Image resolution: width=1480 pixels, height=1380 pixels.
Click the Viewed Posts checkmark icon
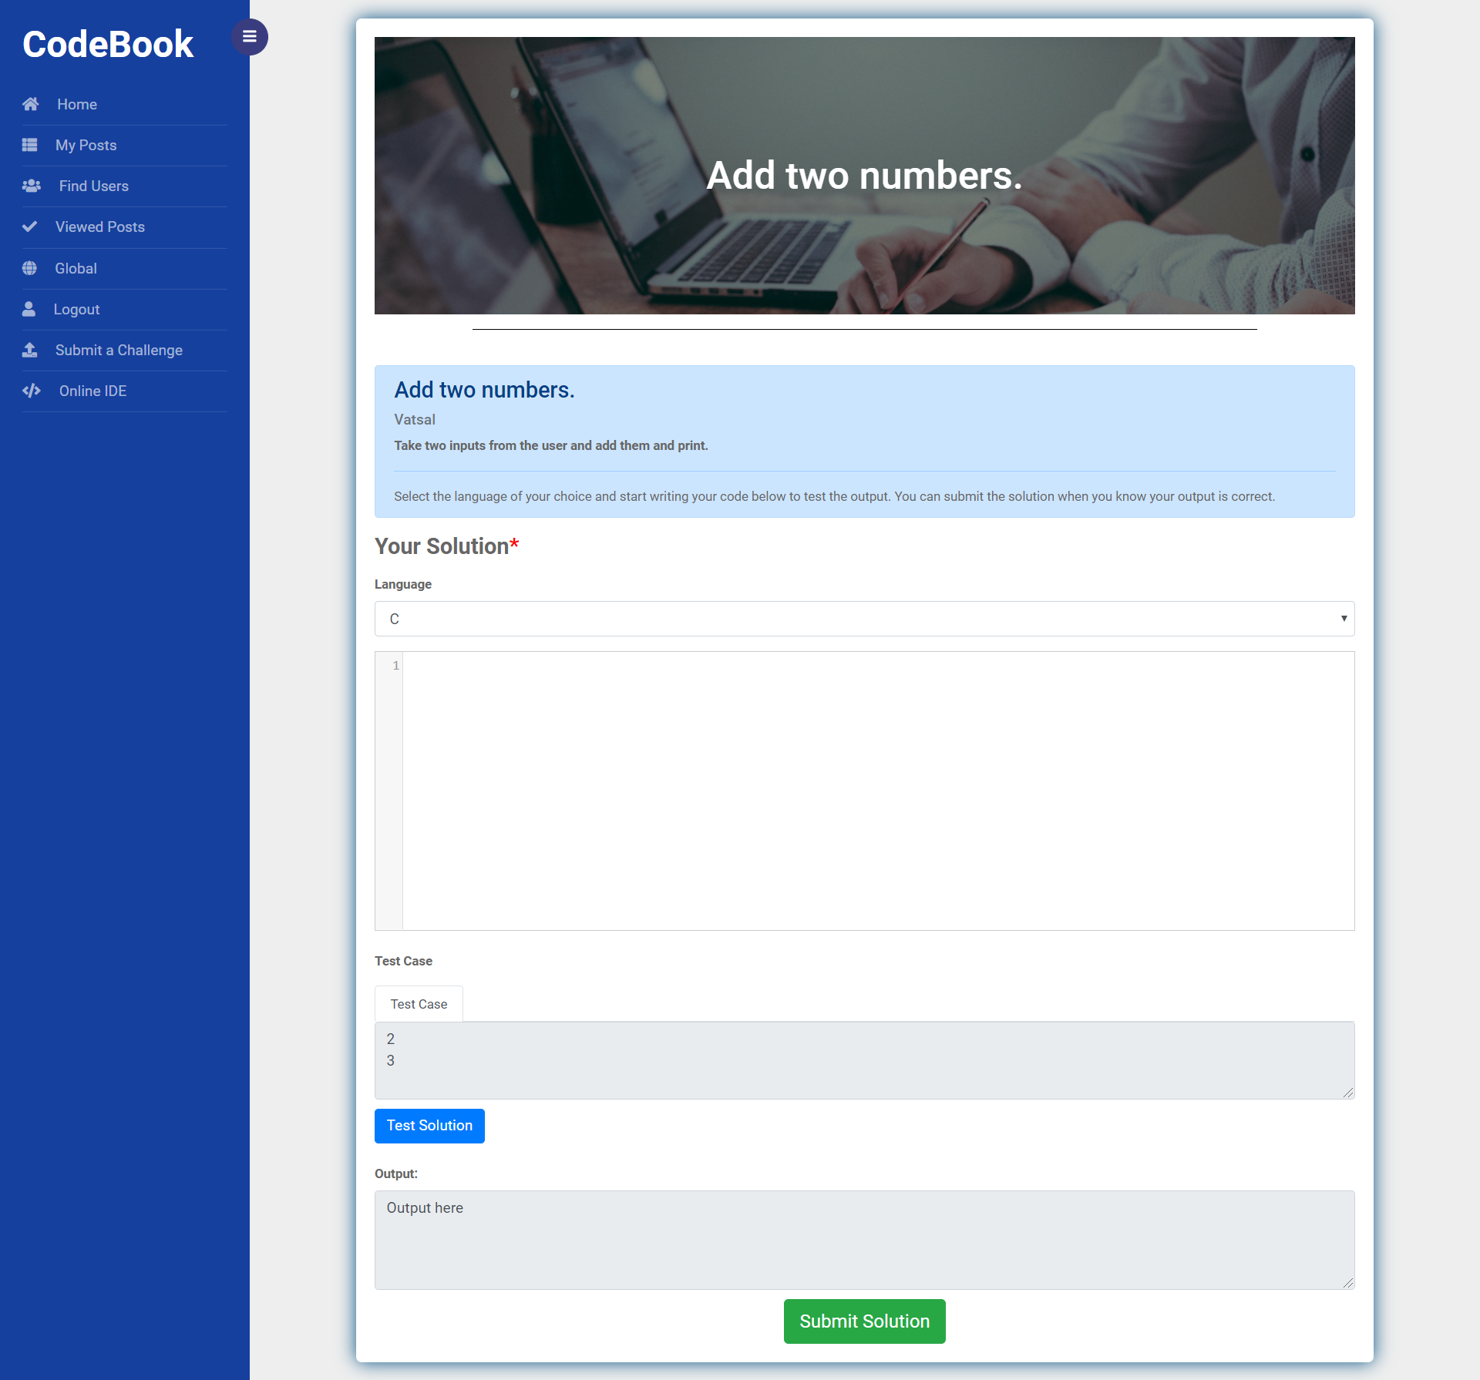coord(30,227)
